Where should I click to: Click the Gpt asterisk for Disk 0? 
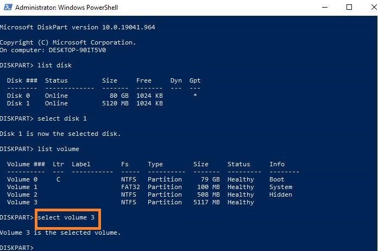(x=195, y=96)
